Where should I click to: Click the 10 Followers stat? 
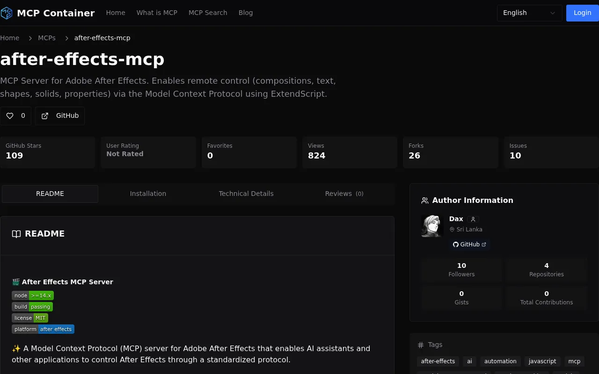coord(461,270)
